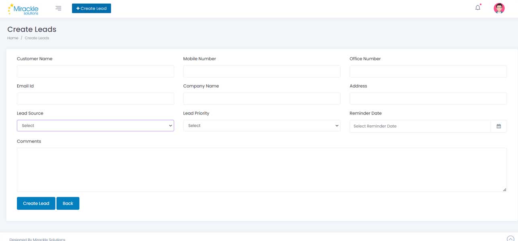Image resolution: width=518 pixels, height=241 pixels.
Task: Click the Select Reminder Date field
Action: (x=420, y=126)
